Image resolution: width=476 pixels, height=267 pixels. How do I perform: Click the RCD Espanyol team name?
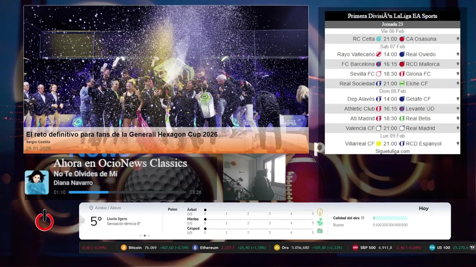tap(424, 144)
